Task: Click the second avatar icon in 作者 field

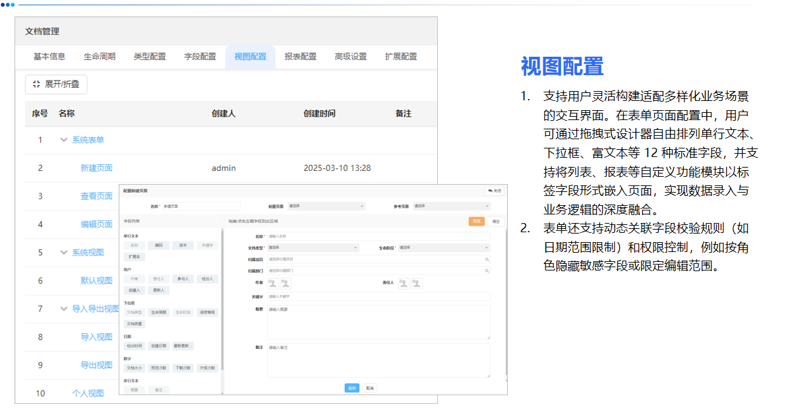Action: [286, 284]
